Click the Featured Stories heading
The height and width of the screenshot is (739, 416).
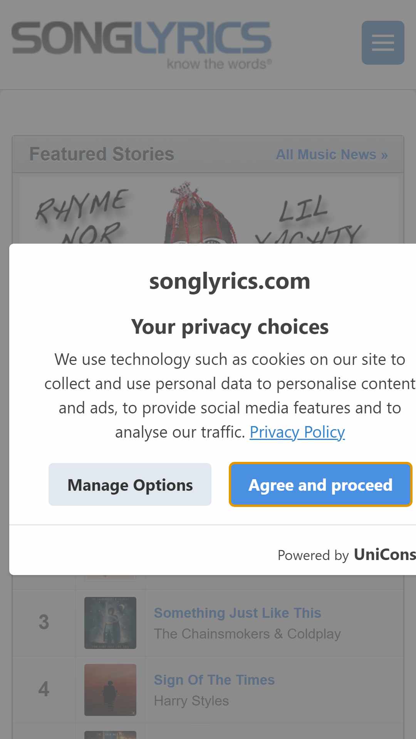[x=102, y=154]
